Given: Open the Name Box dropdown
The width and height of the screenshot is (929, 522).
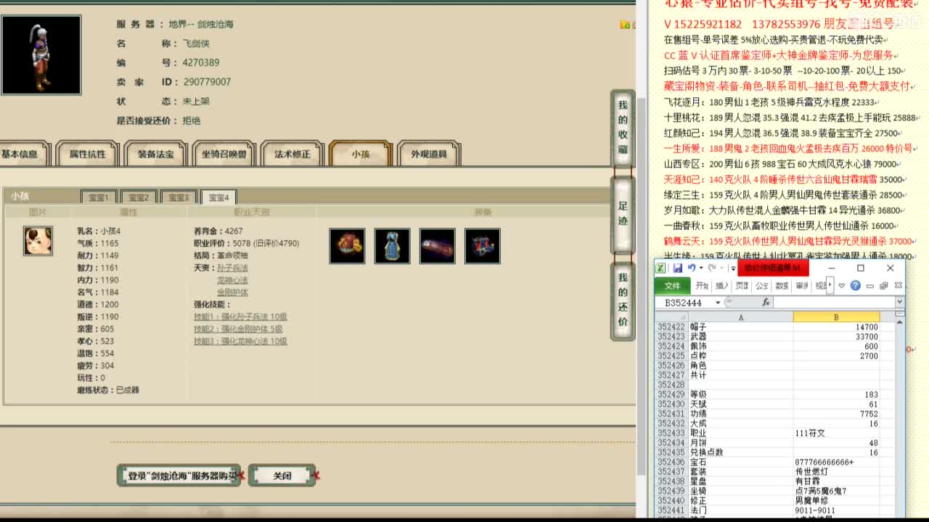Looking at the screenshot, I should click(717, 302).
